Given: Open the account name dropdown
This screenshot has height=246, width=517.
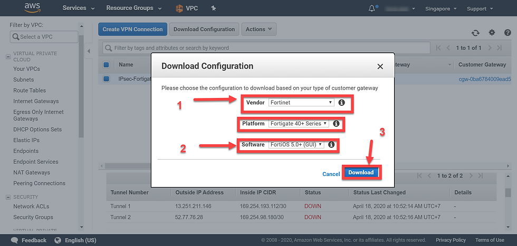Looking at the screenshot, I should pyautogui.click(x=400, y=8).
